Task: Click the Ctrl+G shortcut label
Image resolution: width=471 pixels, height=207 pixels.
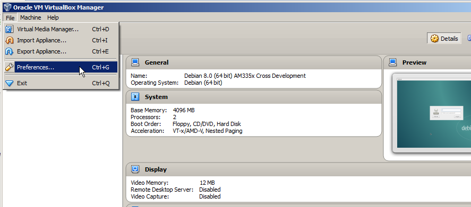Action: pos(101,67)
